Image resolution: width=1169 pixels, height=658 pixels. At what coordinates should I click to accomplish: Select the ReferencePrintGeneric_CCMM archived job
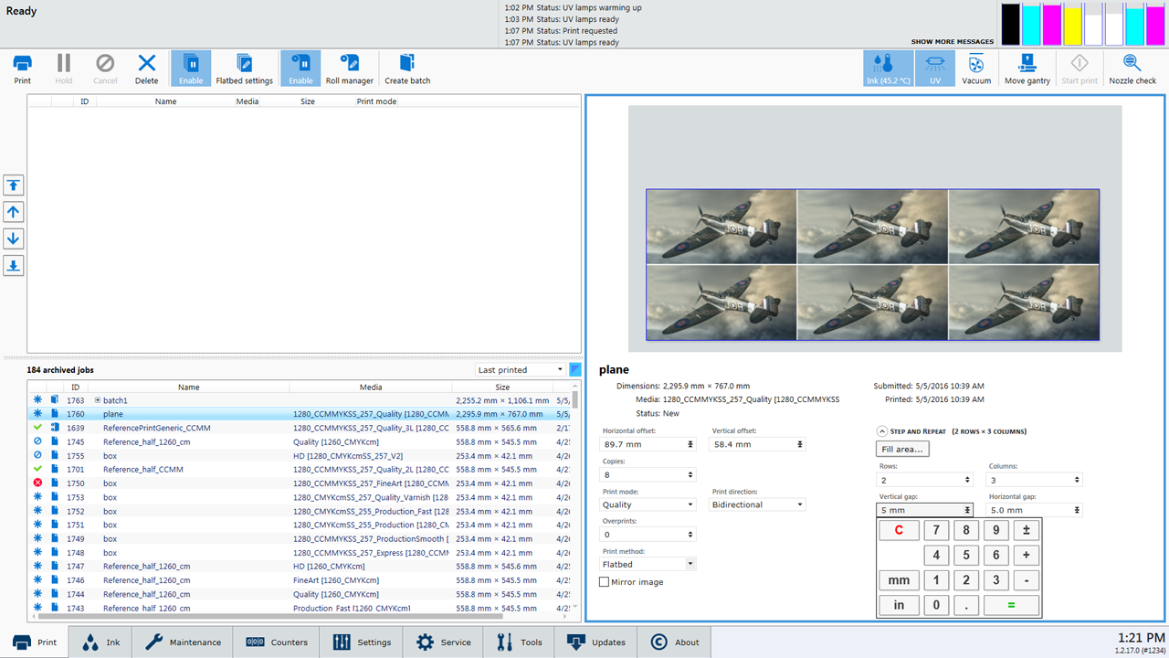(157, 428)
